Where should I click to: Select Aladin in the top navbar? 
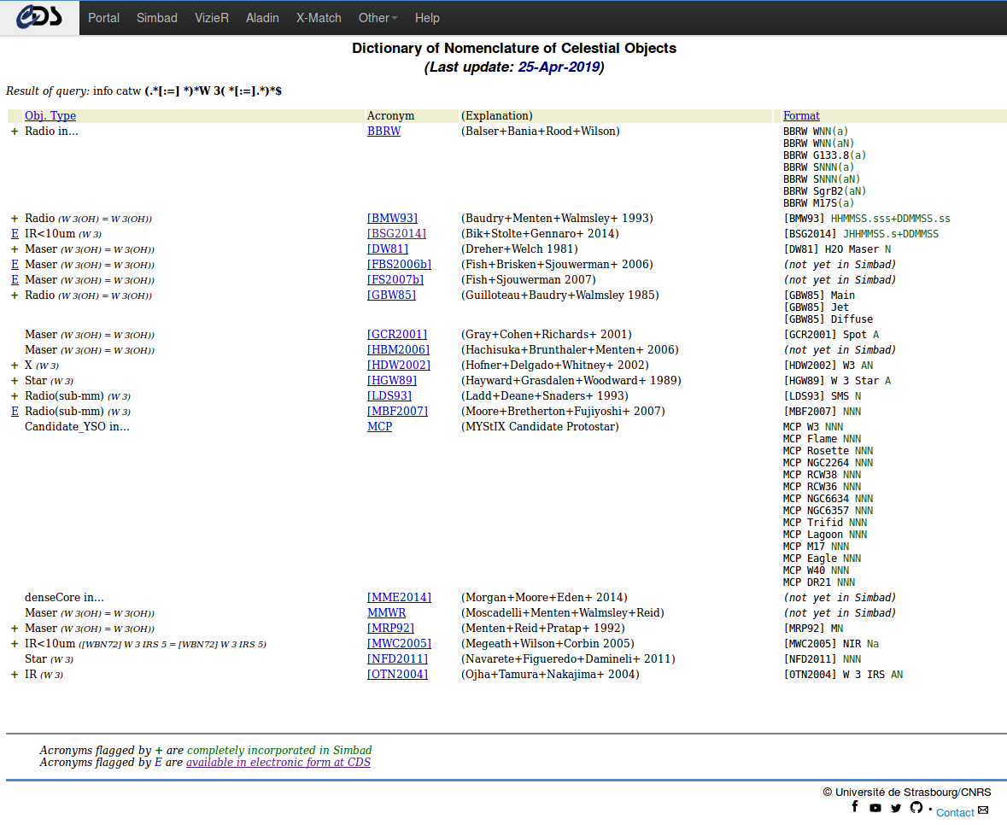[262, 18]
